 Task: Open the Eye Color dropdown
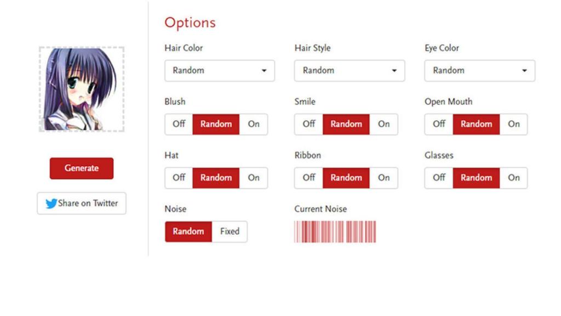pos(479,71)
